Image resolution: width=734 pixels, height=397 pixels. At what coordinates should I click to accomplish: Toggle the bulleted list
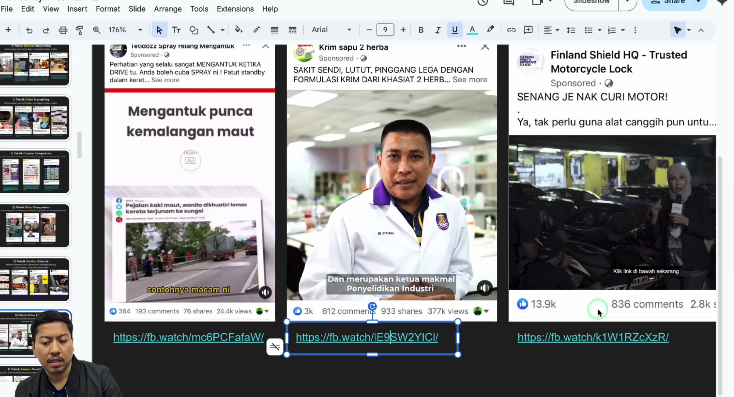[x=589, y=30]
